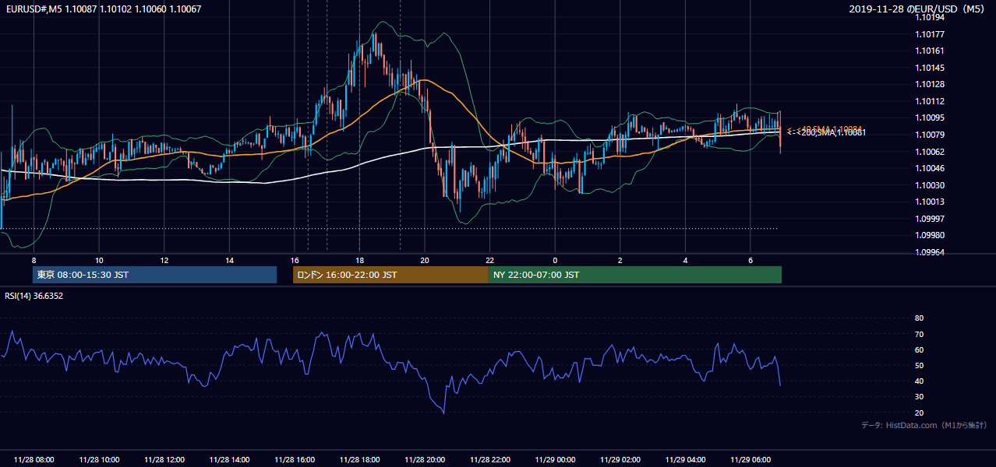Viewport: 996px width, 467px height.
Task: Click the RSI scale value 20
Action: 919,413
